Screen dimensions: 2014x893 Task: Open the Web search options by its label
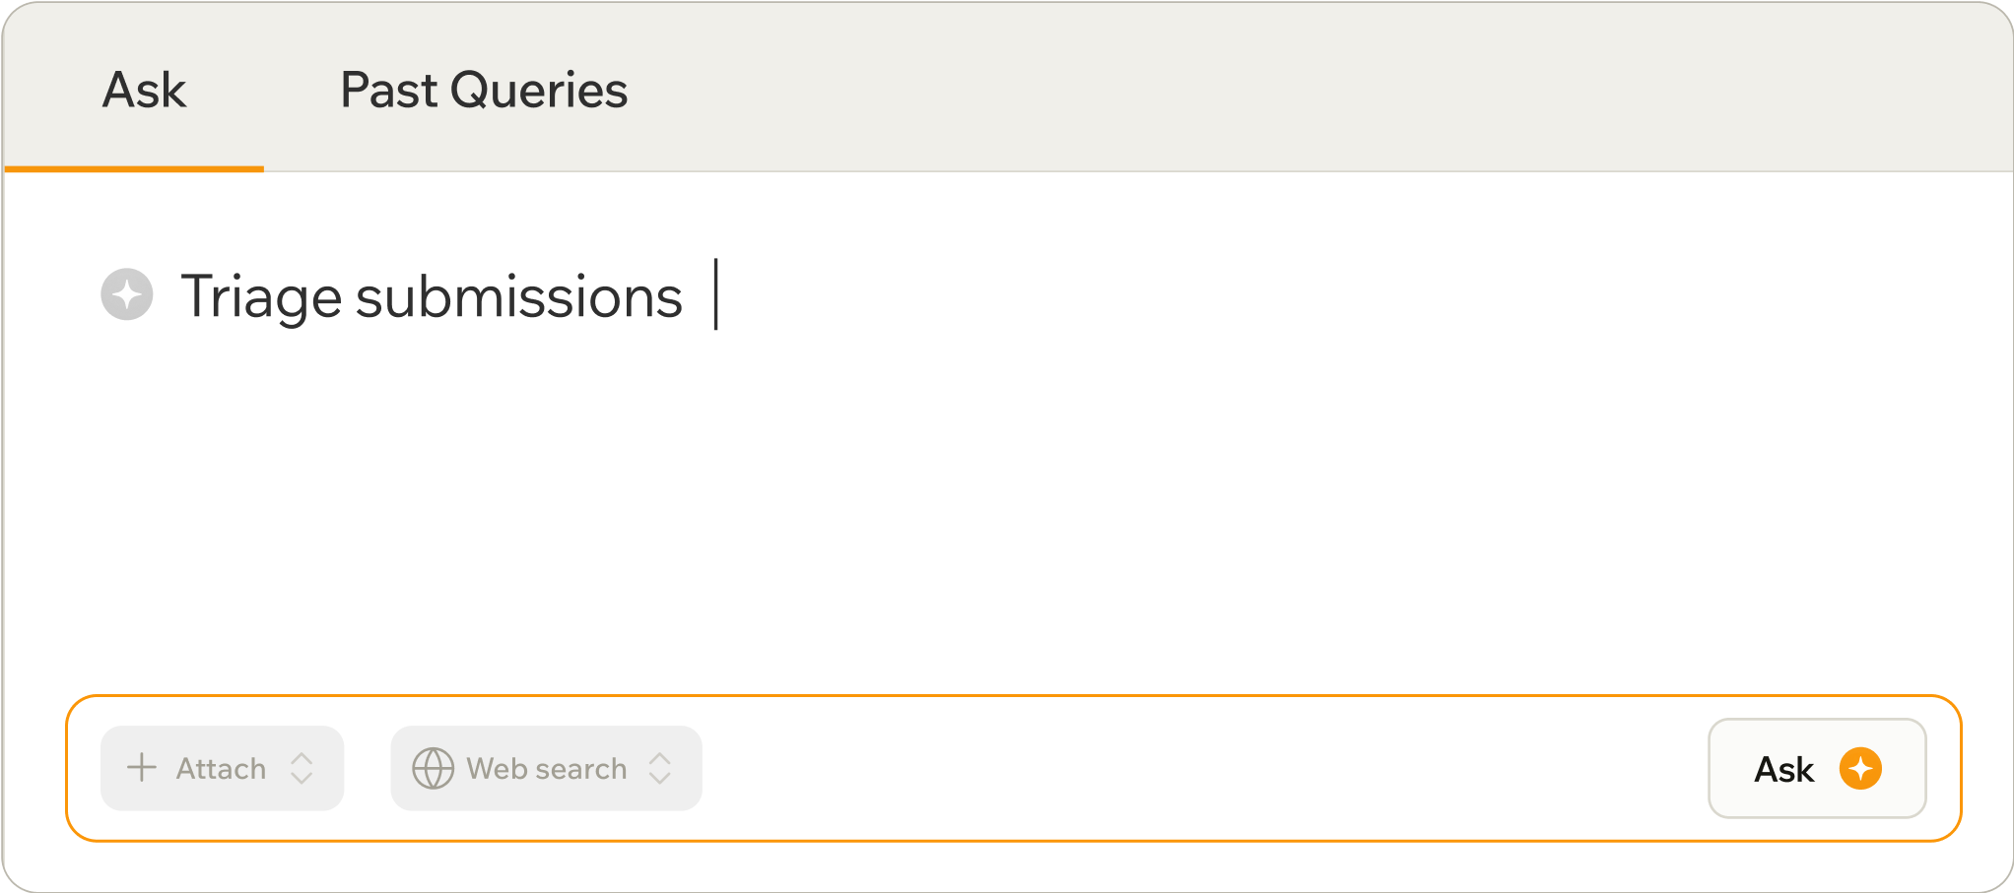(x=546, y=768)
